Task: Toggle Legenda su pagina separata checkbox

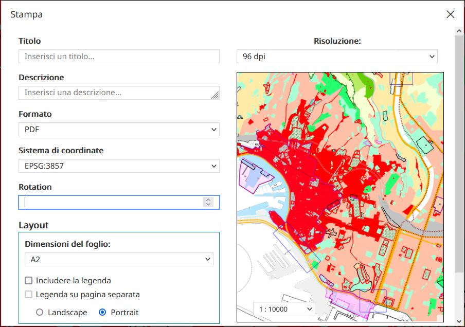Action: pyautogui.click(x=29, y=295)
